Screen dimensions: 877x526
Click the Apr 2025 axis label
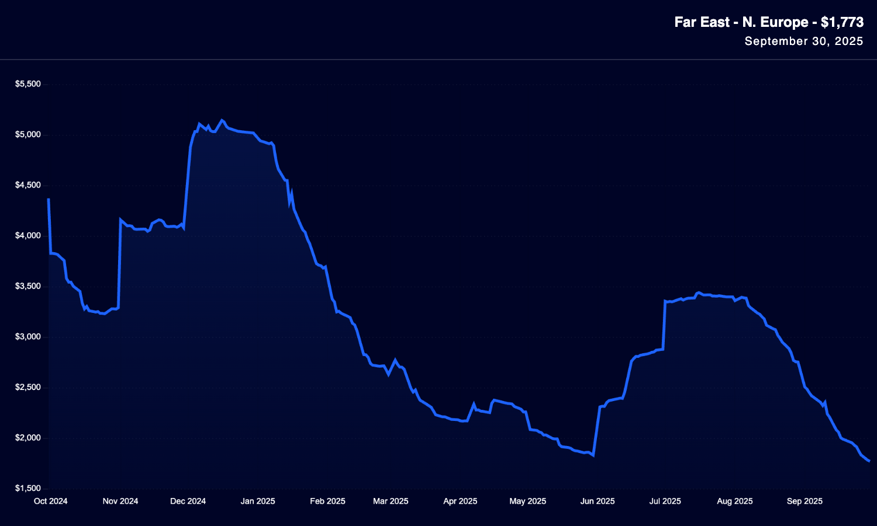460,501
